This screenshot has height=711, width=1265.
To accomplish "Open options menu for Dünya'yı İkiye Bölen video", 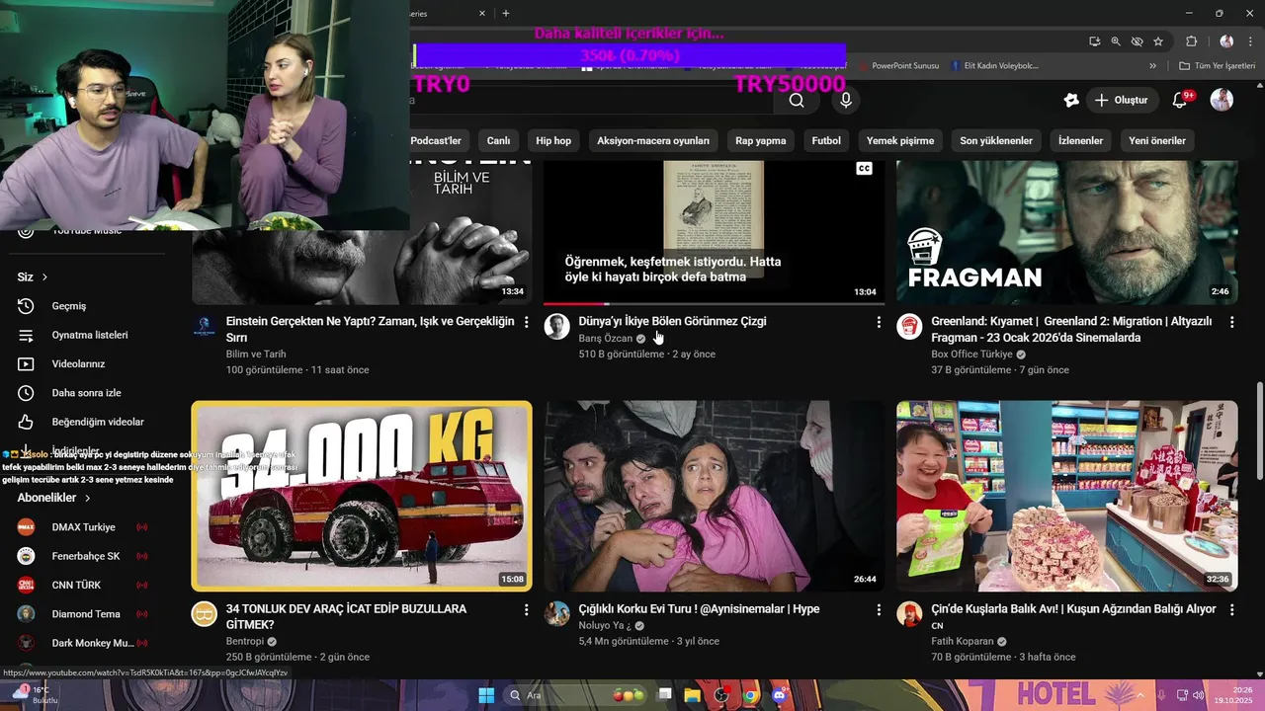I will point(879,322).
